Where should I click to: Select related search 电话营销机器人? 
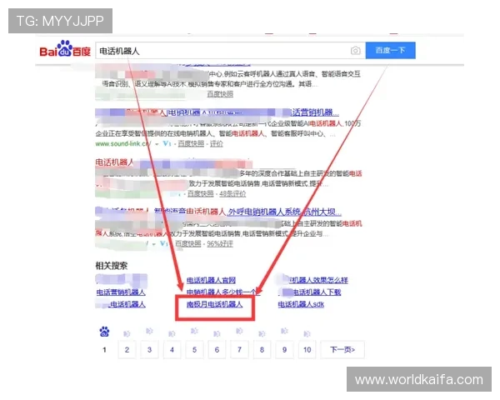[121, 292]
